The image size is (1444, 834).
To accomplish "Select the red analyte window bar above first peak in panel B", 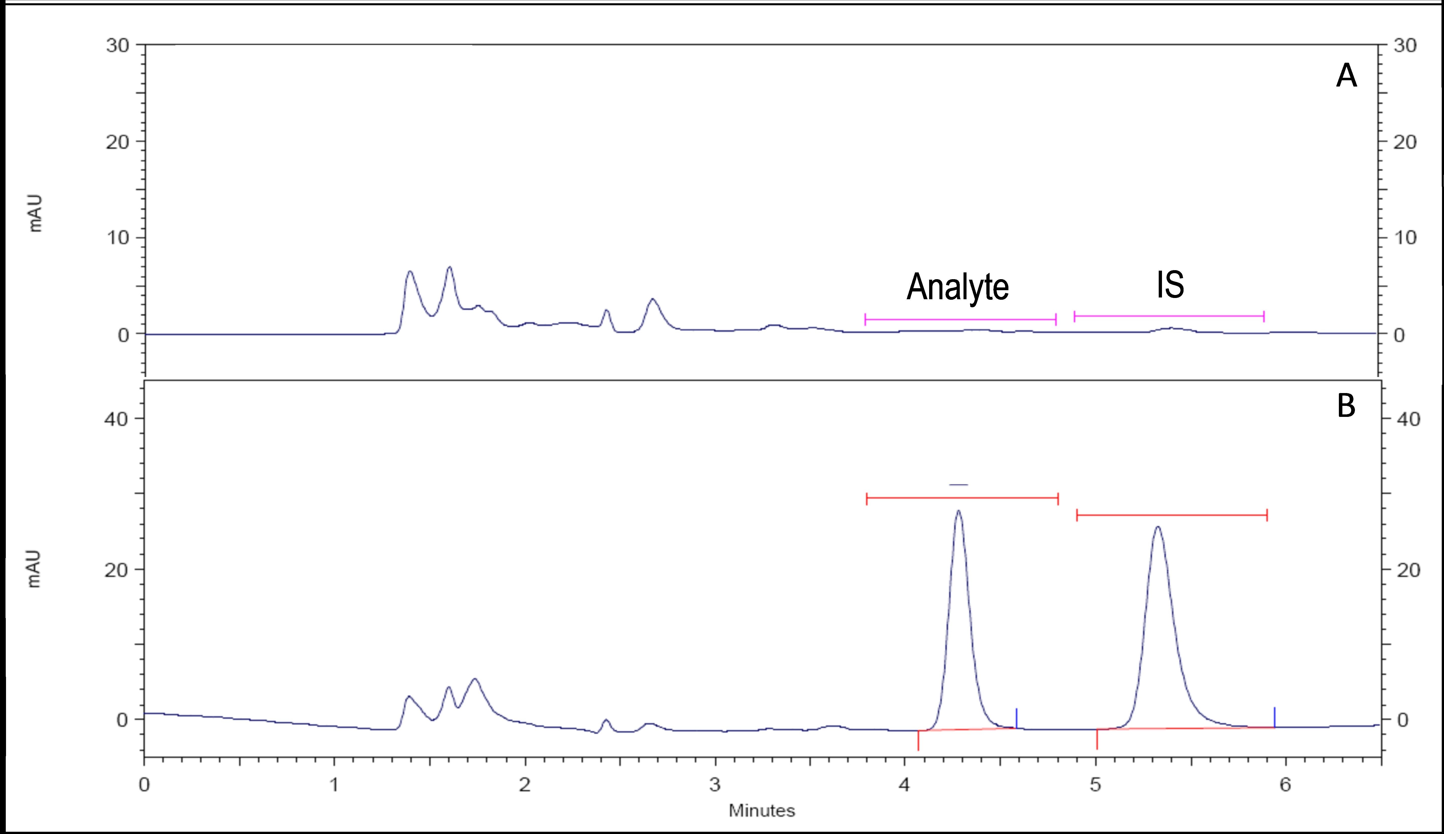I will coord(962,498).
